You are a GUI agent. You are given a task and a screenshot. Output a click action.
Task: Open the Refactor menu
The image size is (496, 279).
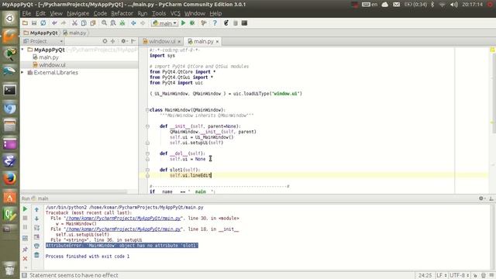point(122,13)
